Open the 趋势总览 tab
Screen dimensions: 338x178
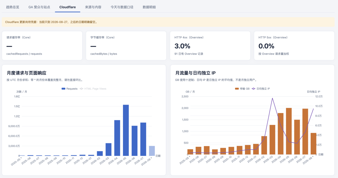coord(13,7)
